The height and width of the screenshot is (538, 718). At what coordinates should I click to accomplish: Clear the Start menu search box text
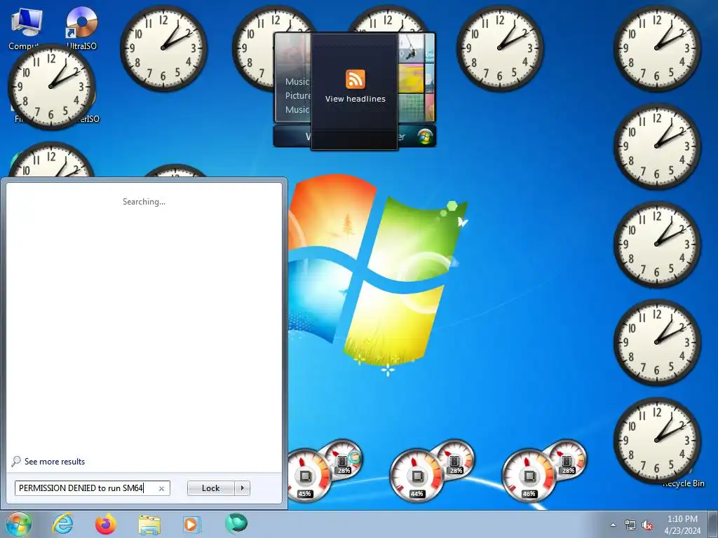click(161, 488)
